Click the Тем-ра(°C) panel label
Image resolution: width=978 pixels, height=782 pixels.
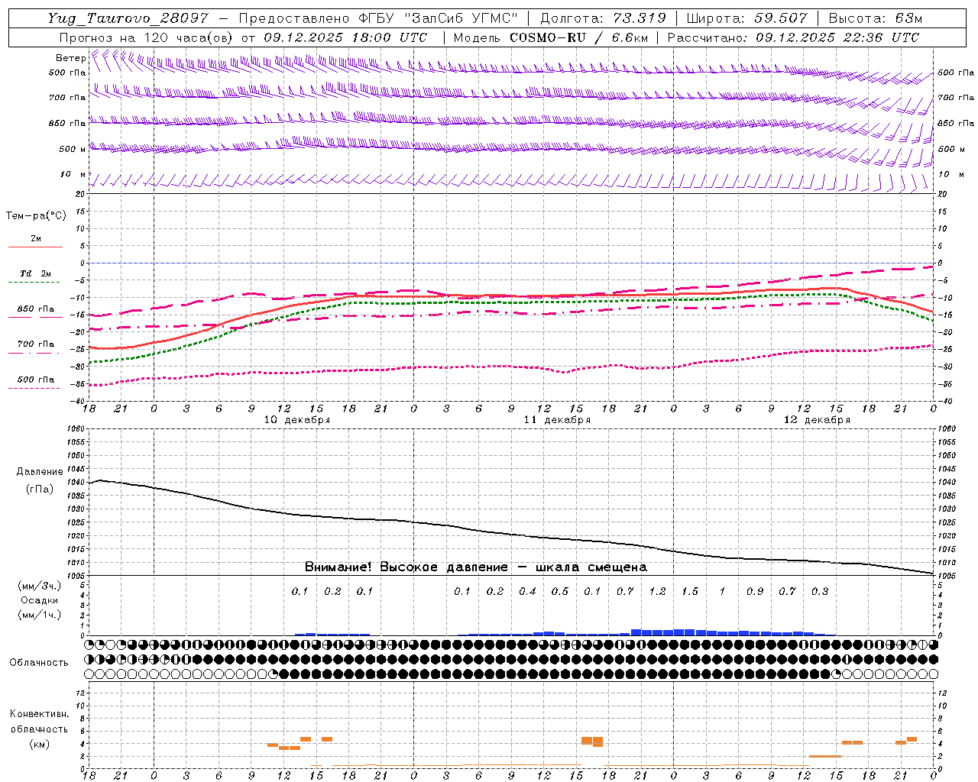point(36,215)
